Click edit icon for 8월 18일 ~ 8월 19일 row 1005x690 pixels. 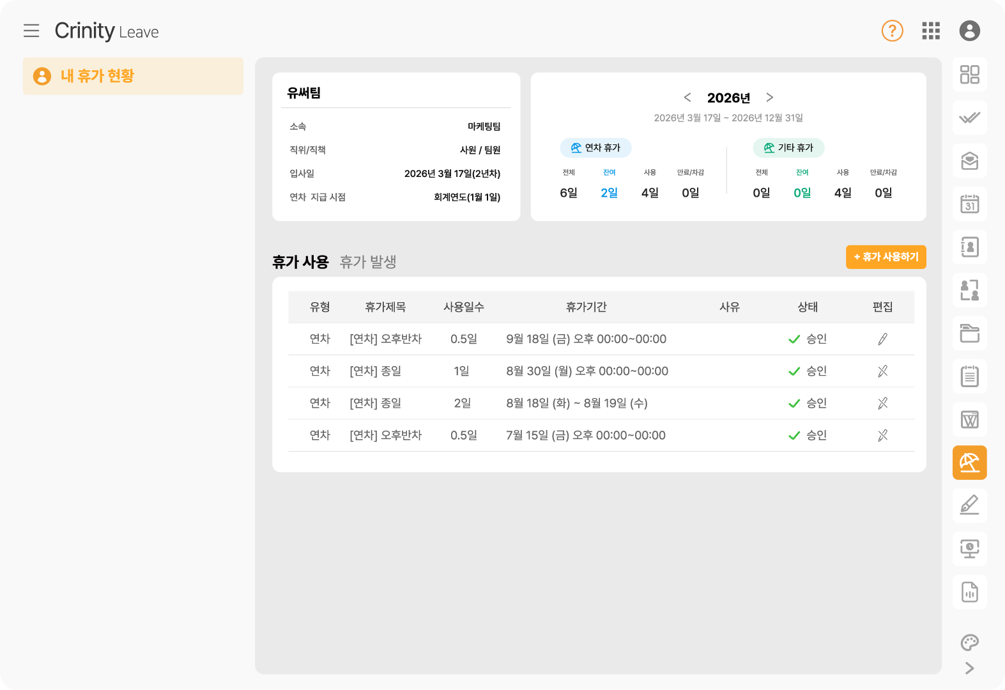(x=882, y=403)
